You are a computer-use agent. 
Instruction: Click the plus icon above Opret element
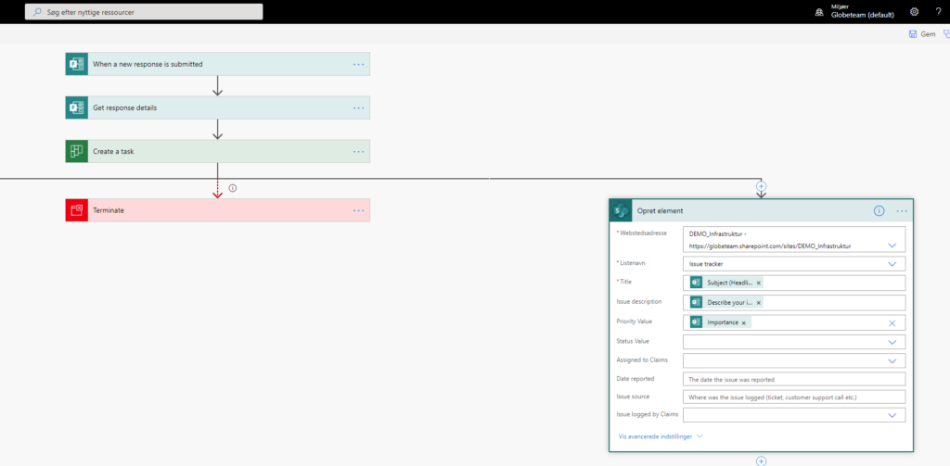point(762,186)
